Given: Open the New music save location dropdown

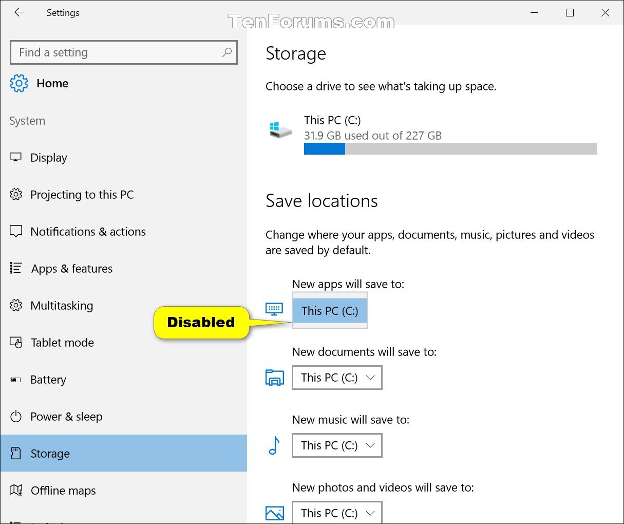Looking at the screenshot, I should click(337, 445).
